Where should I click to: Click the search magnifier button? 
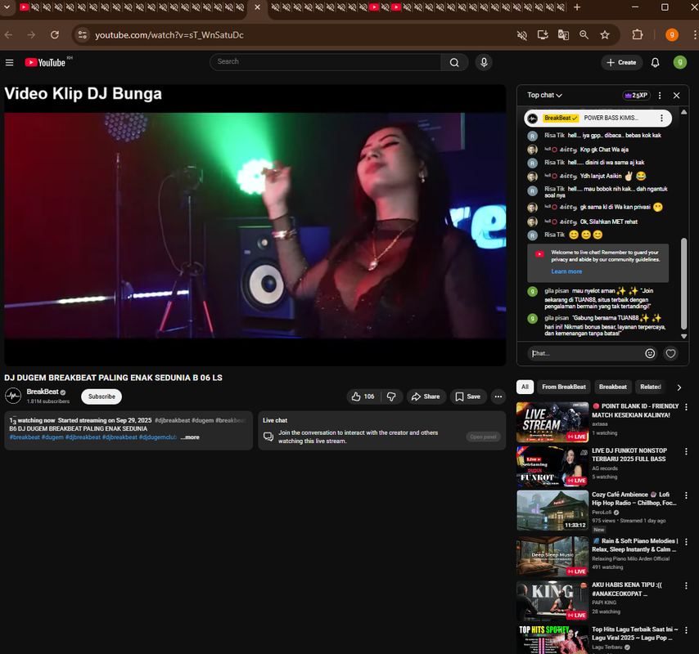click(454, 62)
